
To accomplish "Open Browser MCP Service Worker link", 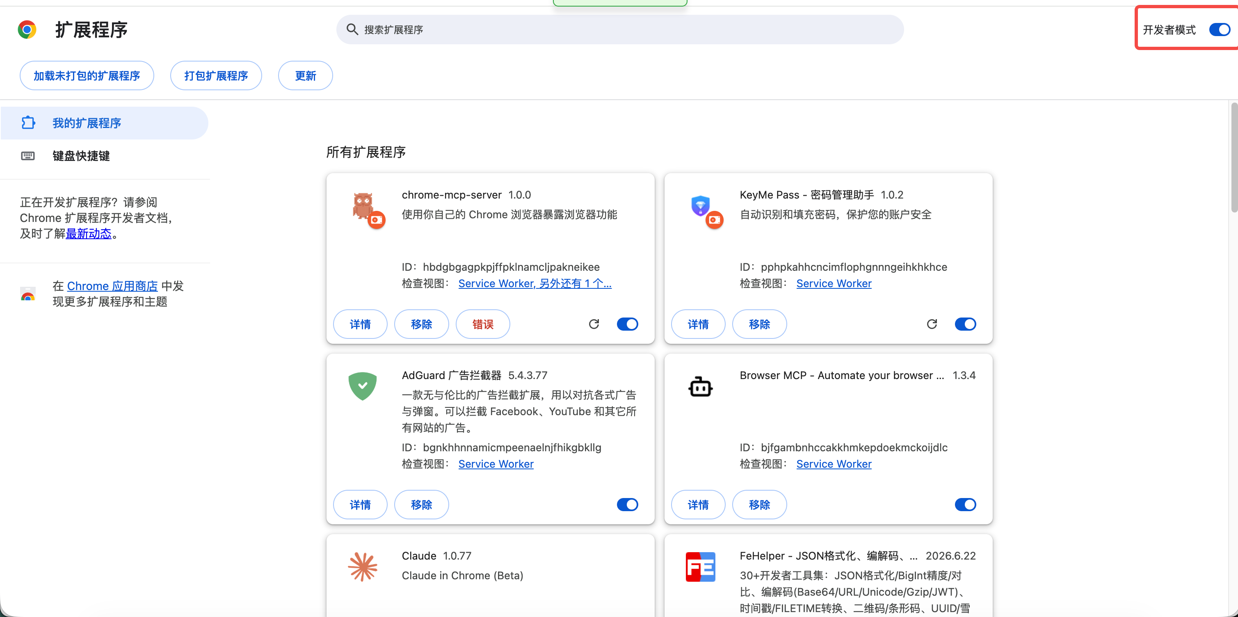I will pyautogui.click(x=834, y=464).
